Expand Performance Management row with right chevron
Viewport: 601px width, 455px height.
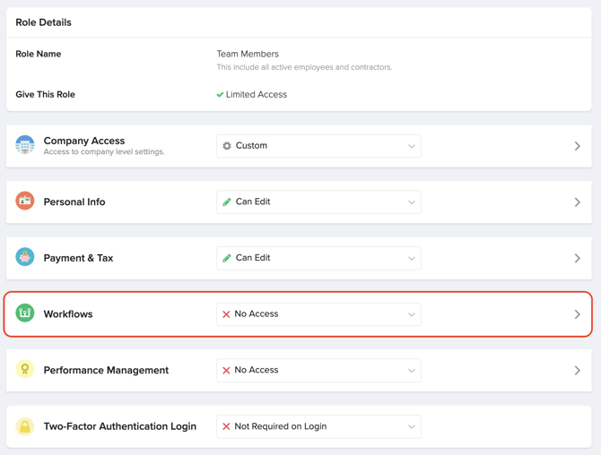pyautogui.click(x=578, y=371)
